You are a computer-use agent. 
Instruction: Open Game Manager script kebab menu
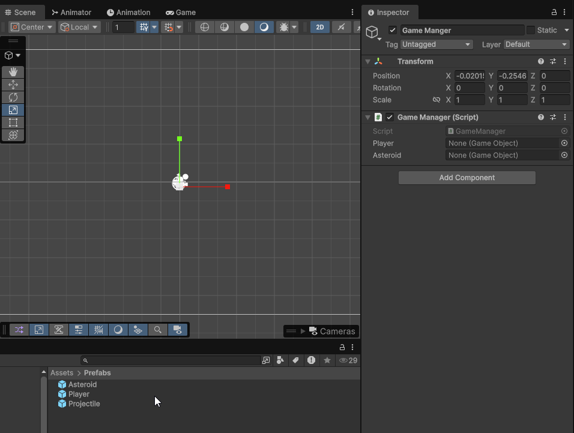565,117
